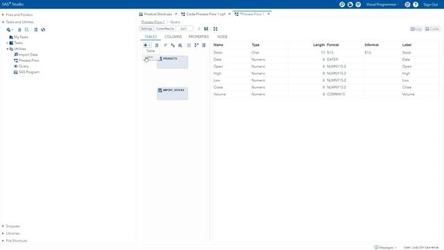Switch to the PROPERTIES tab
Image resolution: width=444 pixels, height=250 pixels.
point(198,37)
